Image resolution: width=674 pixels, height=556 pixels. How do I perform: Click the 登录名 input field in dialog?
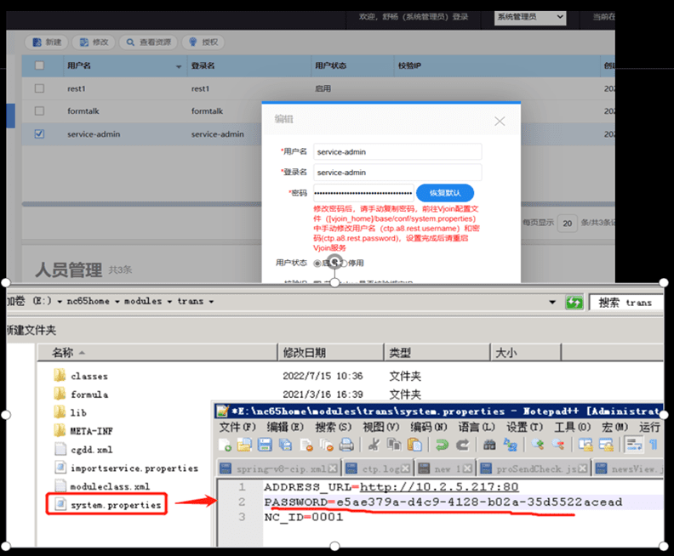click(397, 173)
